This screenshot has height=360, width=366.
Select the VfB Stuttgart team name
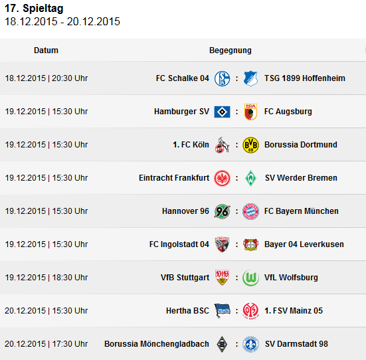click(x=185, y=278)
